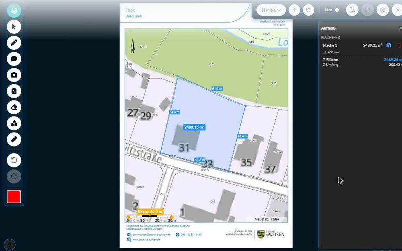Click the greyed-out save button
Screen dimensions: 402x251
[x=367, y=10]
